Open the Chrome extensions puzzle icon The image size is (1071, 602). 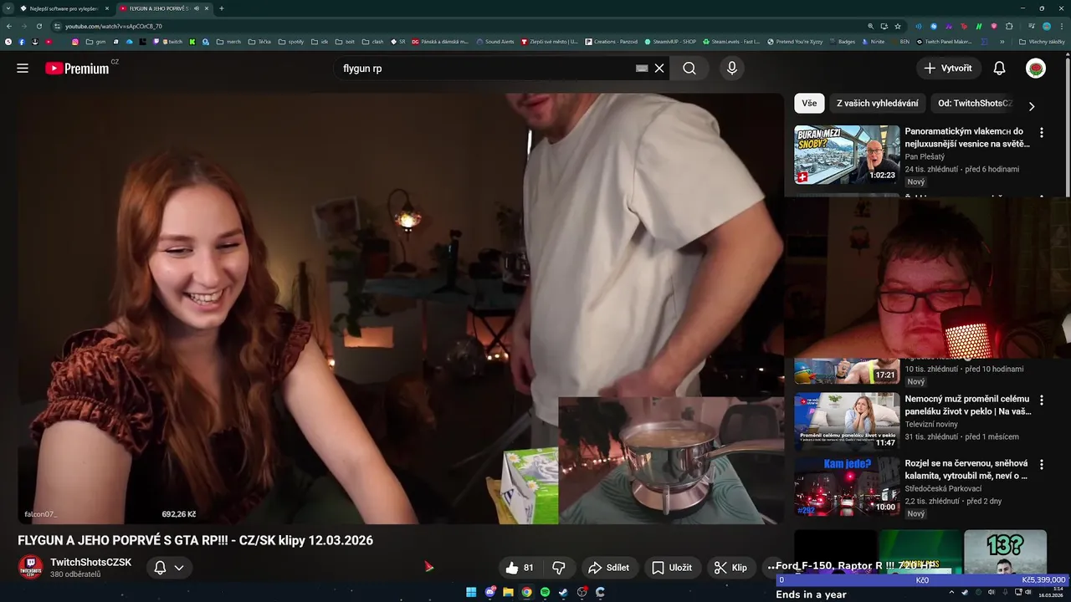click(x=1009, y=26)
